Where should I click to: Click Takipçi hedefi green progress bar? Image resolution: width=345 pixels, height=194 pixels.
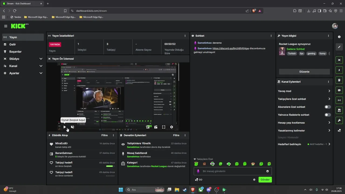tap(110, 166)
